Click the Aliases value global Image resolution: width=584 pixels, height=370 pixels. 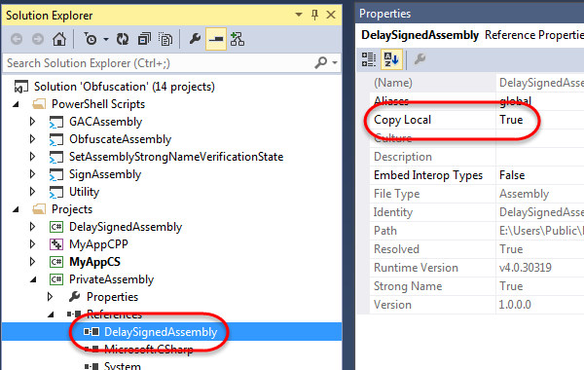tap(516, 101)
